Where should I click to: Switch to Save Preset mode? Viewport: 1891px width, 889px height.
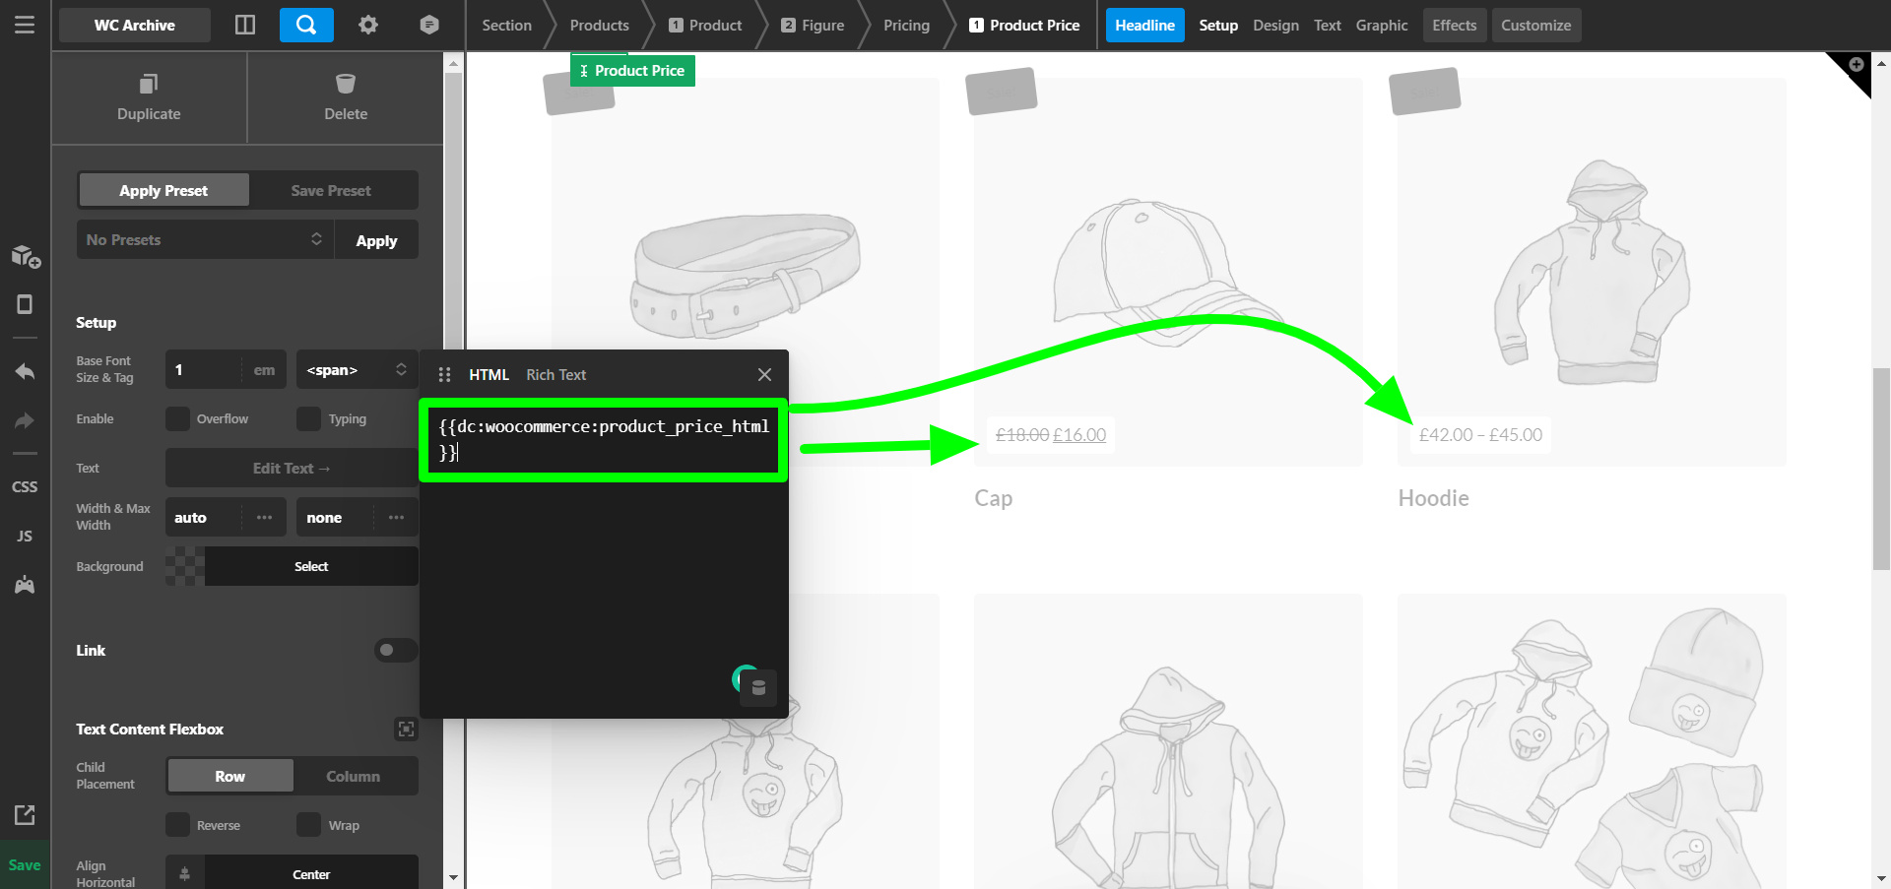(x=331, y=190)
